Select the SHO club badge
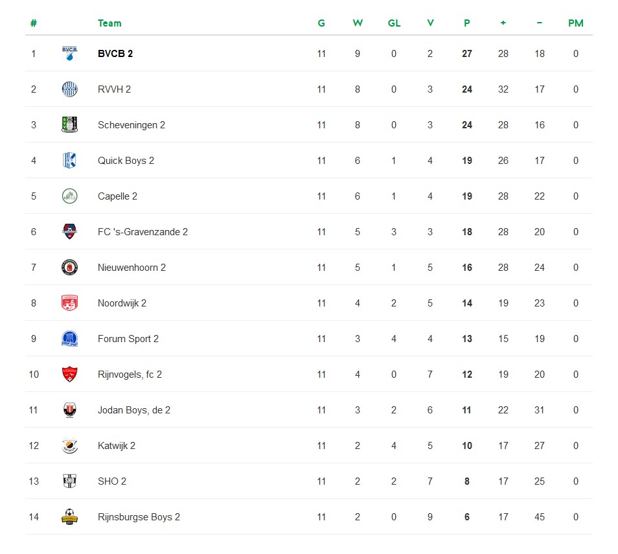Viewport: 618px width, 554px height. click(70, 481)
